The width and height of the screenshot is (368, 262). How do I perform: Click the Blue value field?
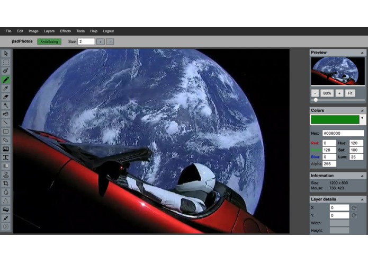329,157
